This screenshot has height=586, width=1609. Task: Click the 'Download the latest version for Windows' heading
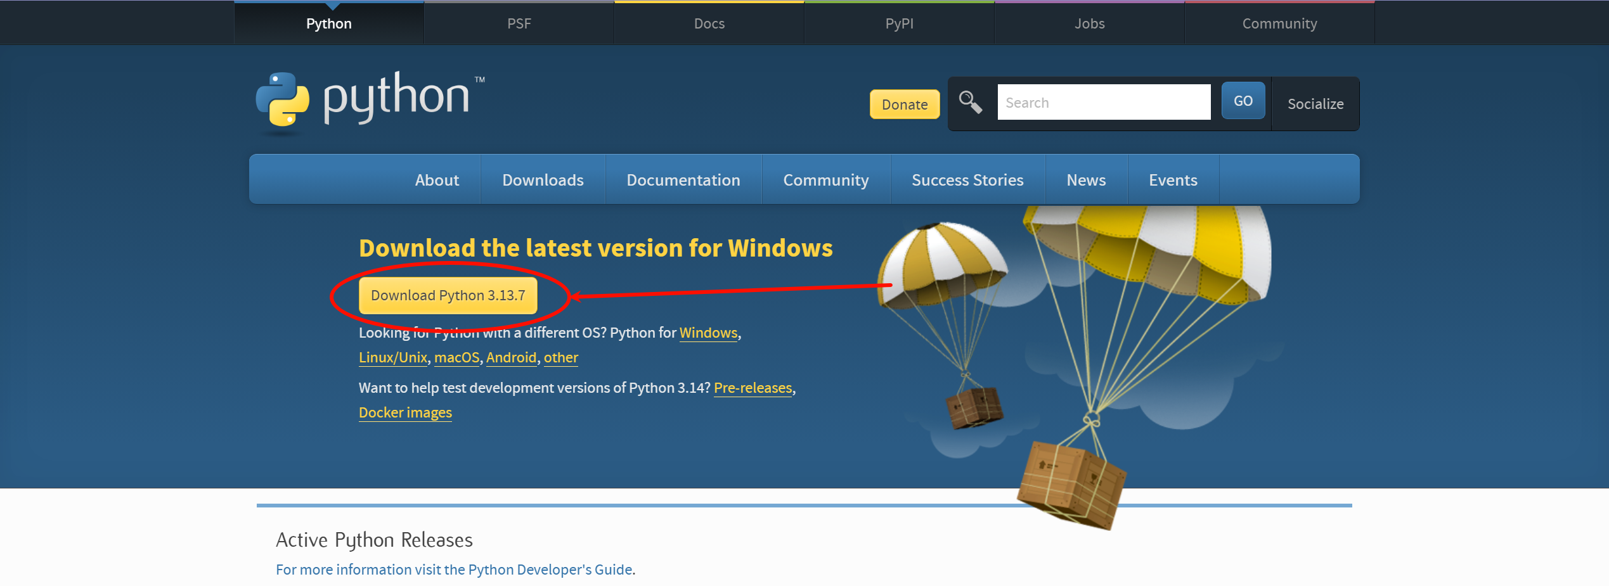(x=596, y=248)
